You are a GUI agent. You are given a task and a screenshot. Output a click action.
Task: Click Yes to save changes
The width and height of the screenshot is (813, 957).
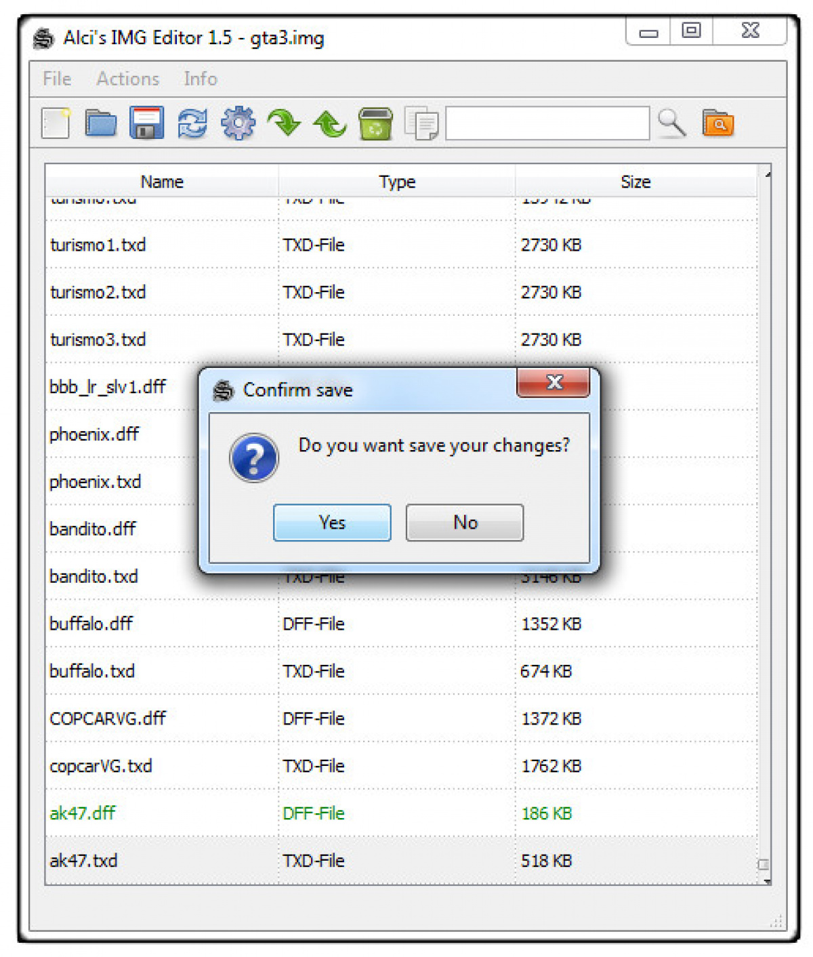332,523
